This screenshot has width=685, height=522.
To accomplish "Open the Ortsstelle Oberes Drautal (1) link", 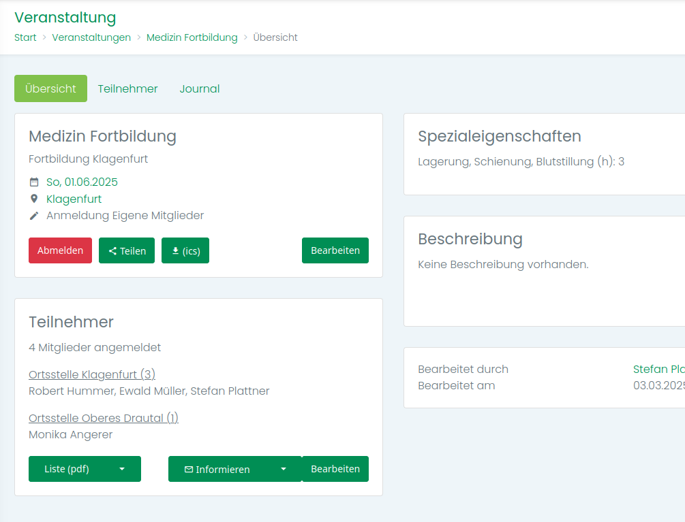I will pyautogui.click(x=104, y=418).
